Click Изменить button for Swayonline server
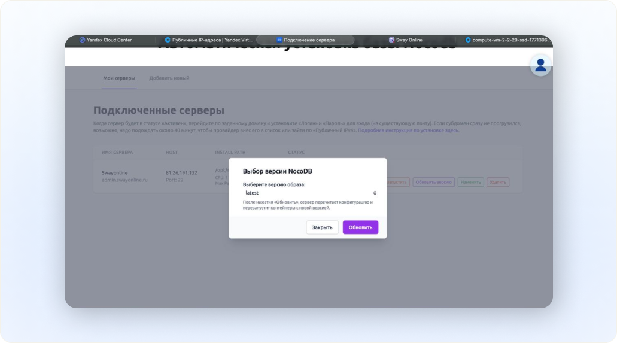Image resolution: width=617 pixels, height=343 pixels. coord(470,182)
